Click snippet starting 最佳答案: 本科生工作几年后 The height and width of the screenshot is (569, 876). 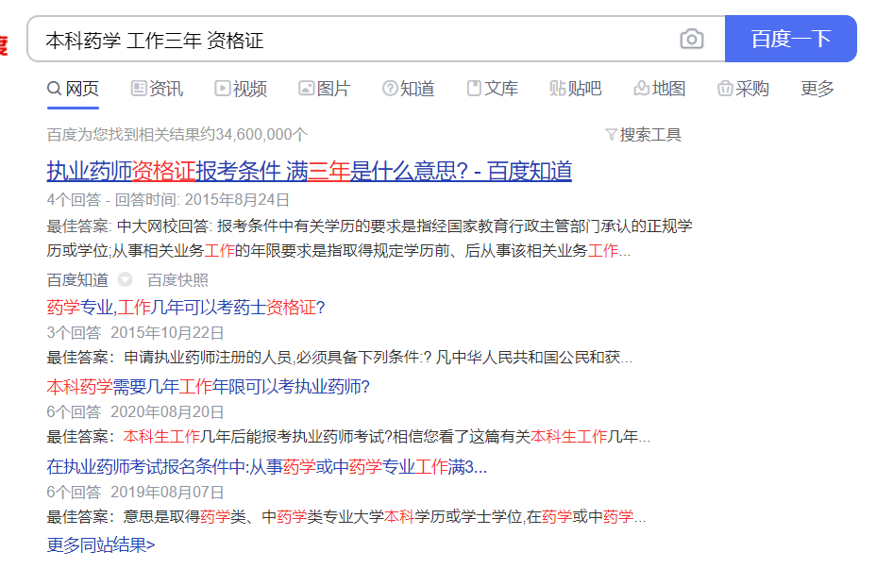(348, 437)
